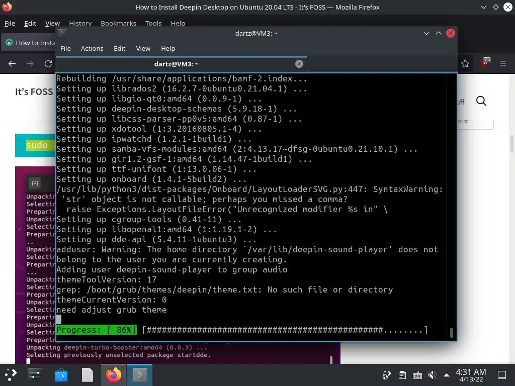This screenshot has height=386, width=515.
Task: Open terminal View menu
Action: pyautogui.click(x=143, y=49)
